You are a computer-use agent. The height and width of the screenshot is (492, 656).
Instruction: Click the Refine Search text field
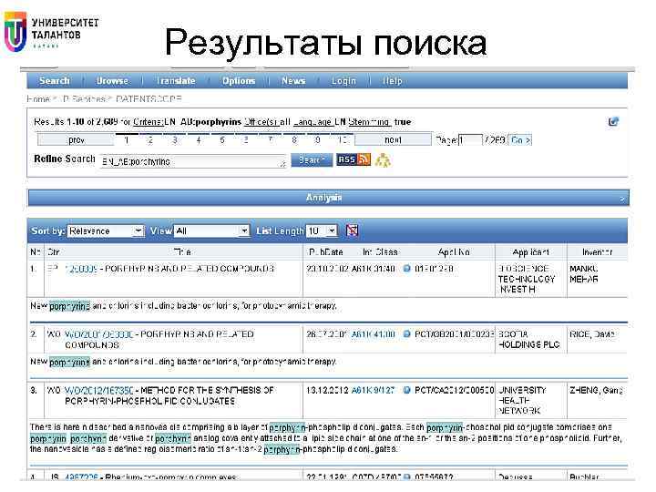193,161
